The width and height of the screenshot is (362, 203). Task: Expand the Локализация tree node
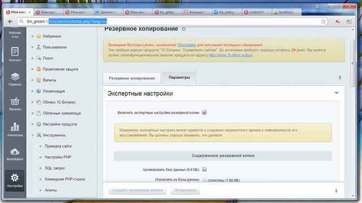click(x=33, y=91)
